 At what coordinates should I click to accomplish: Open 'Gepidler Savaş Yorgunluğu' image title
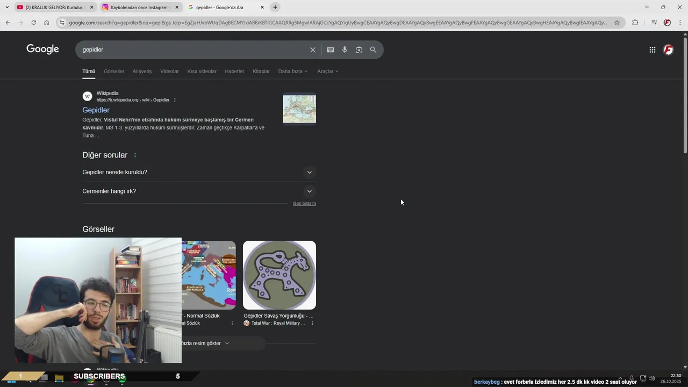click(278, 316)
